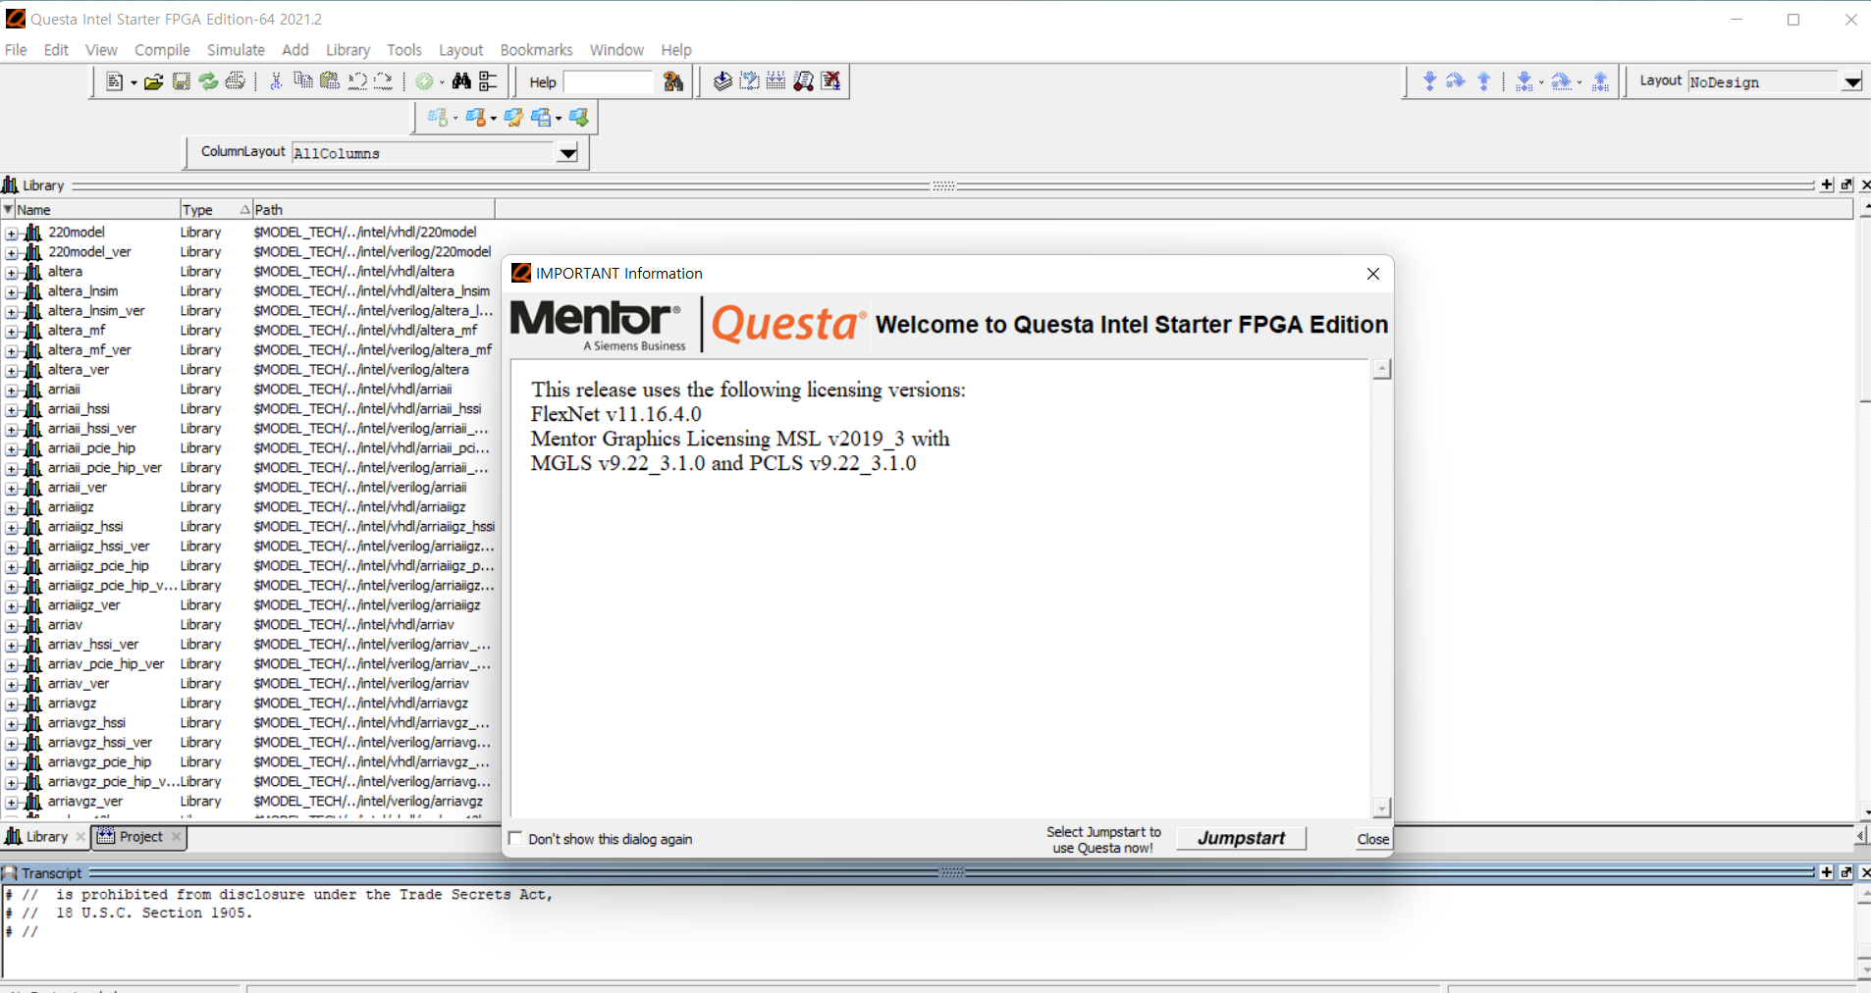The height and width of the screenshot is (993, 1871).
Task: Click the wave save-format disk icon
Action: [x=542, y=118]
